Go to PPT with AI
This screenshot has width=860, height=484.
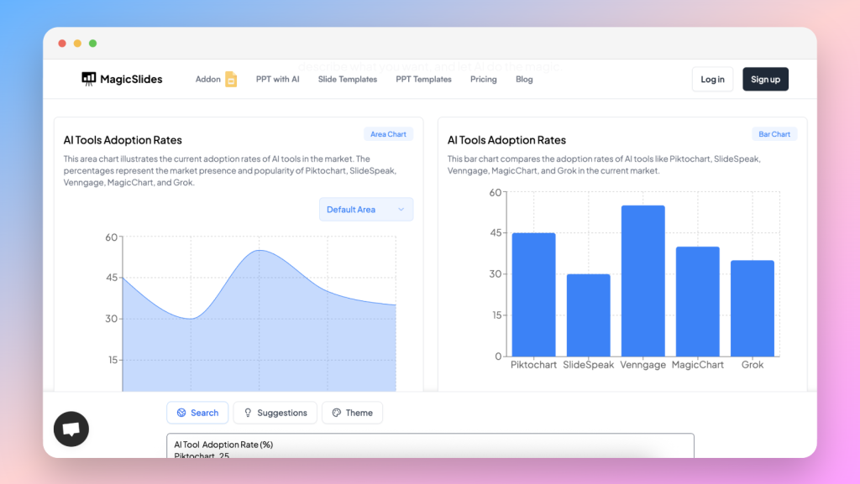(x=277, y=80)
